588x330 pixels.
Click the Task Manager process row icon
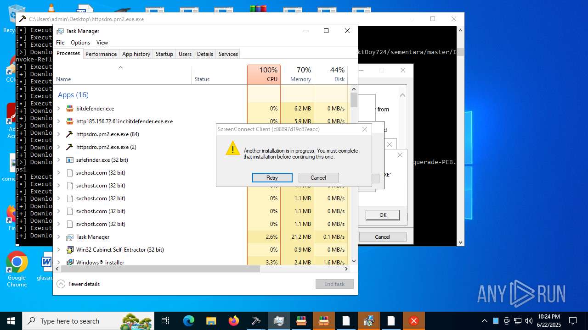click(70, 237)
